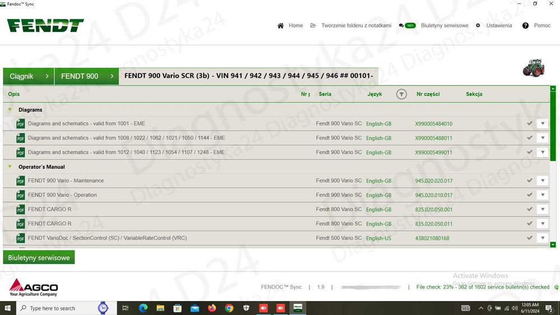The width and height of the screenshot is (560, 315).
Task: Open PDF icon for FENDT 900 Vario Operation
Action: [20, 195]
